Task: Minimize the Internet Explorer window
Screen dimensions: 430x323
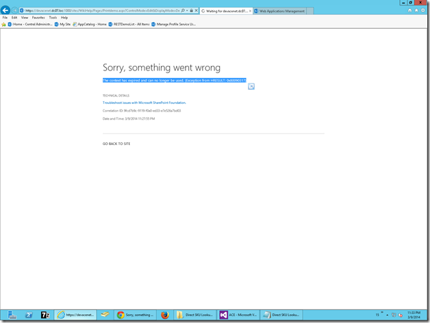Action: coord(403,3)
